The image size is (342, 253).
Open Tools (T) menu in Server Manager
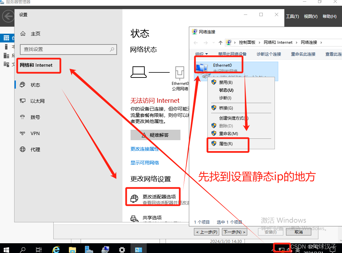[x=292, y=17]
